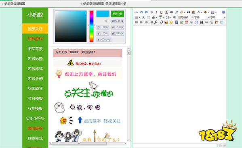This screenshot has width=242, height=148.
Task: Click the cyan current color preview swatch
Action: (x=103, y=14)
